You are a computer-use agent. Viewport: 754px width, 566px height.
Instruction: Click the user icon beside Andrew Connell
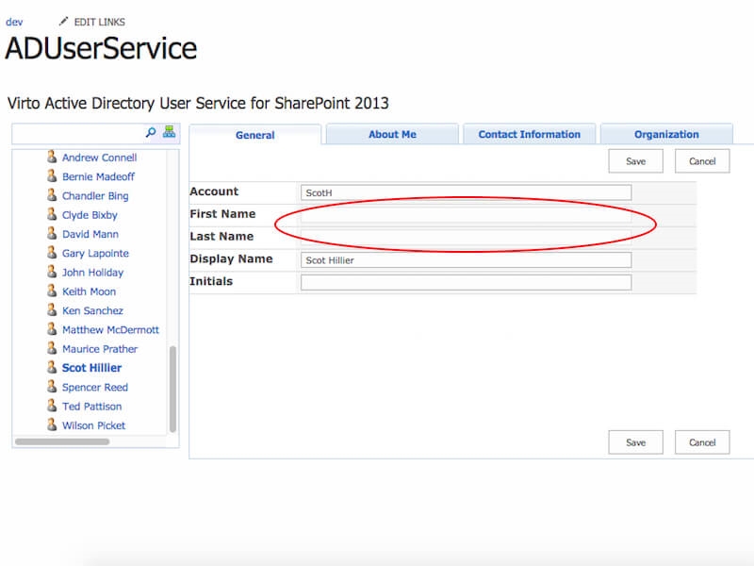(x=52, y=157)
